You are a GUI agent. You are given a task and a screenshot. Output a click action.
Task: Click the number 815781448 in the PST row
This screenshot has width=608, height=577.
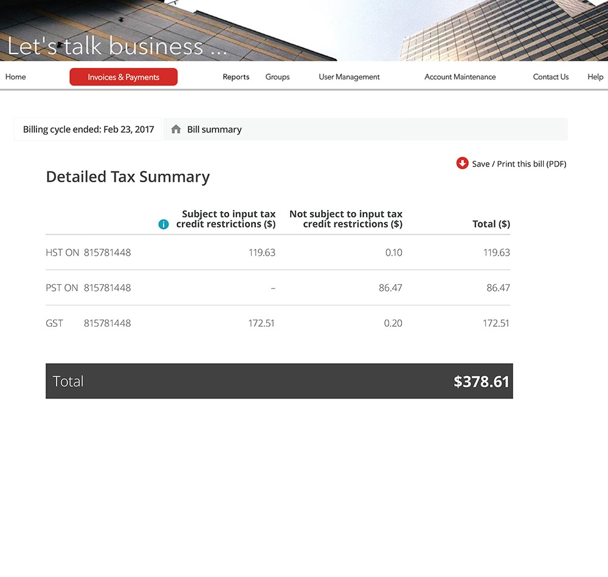coord(108,288)
